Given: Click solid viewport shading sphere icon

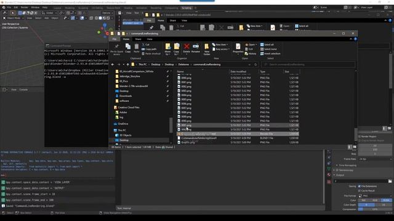Looking at the screenshot, I should [100, 18].
